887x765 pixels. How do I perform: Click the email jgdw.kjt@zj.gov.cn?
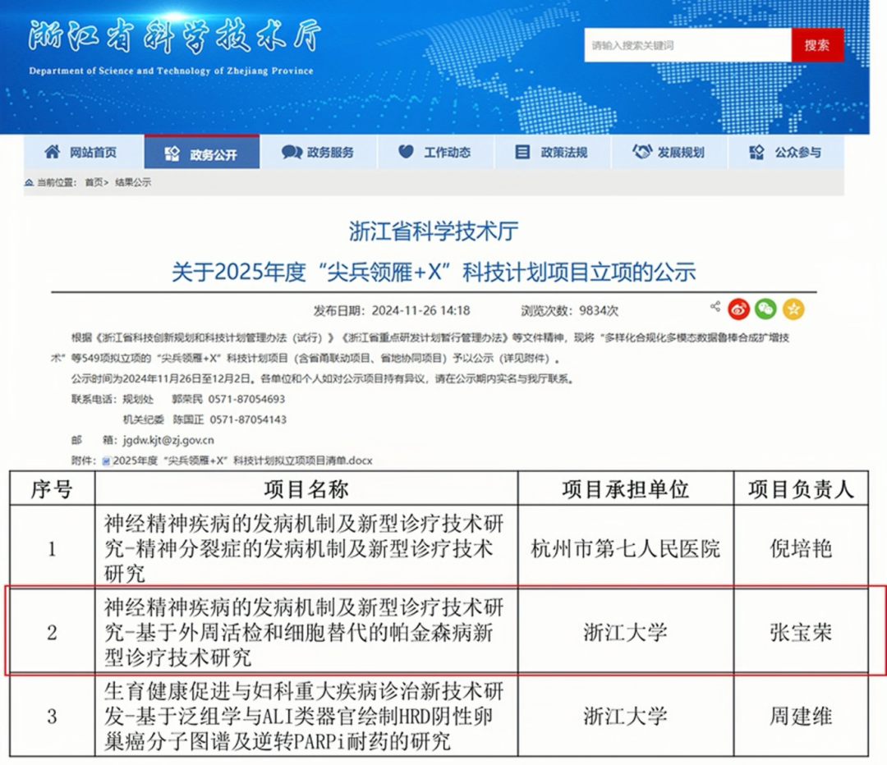coord(168,440)
